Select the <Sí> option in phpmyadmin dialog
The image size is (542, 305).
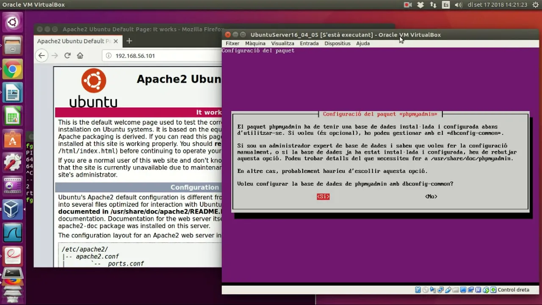tap(323, 197)
